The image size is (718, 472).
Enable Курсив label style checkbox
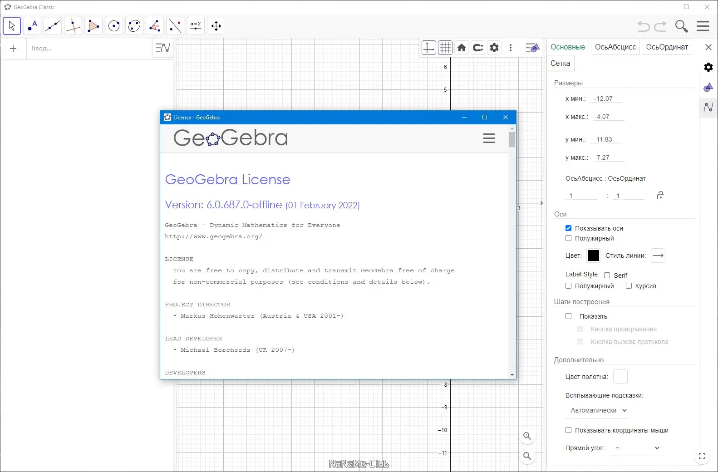point(629,286)
